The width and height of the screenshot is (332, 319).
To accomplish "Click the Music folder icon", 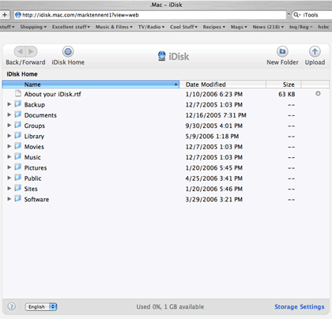I will pos(17,156).
